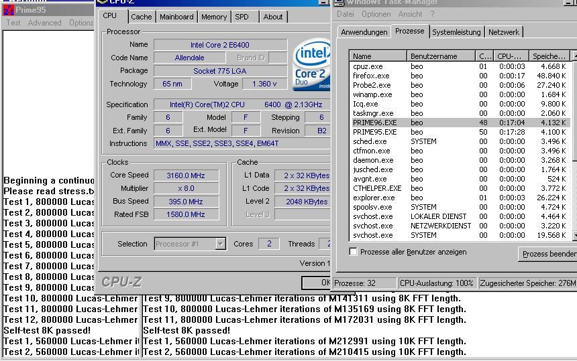
Task: Select the ctfmon.exe process row
Action: (x=460, y=151)
